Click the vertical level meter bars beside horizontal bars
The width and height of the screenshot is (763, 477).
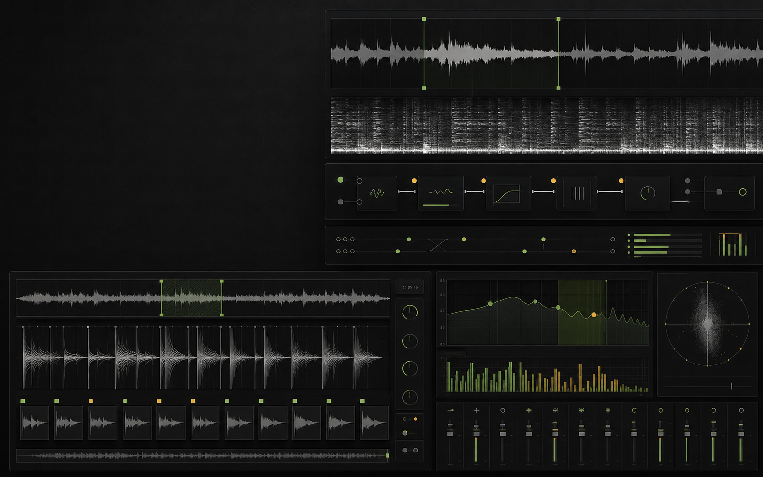tap(733, 244)
